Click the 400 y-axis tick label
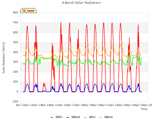The image size is (163, 122). 16,52
